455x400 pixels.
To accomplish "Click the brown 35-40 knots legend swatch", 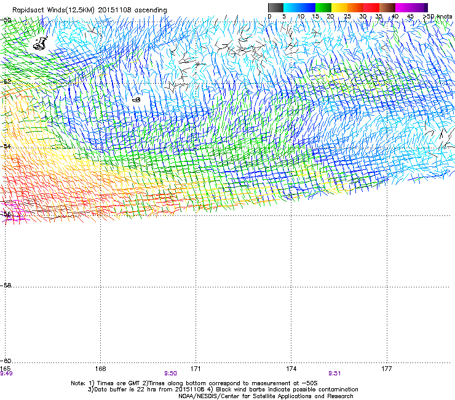I will pyautogui.click(x=387, y=7).
